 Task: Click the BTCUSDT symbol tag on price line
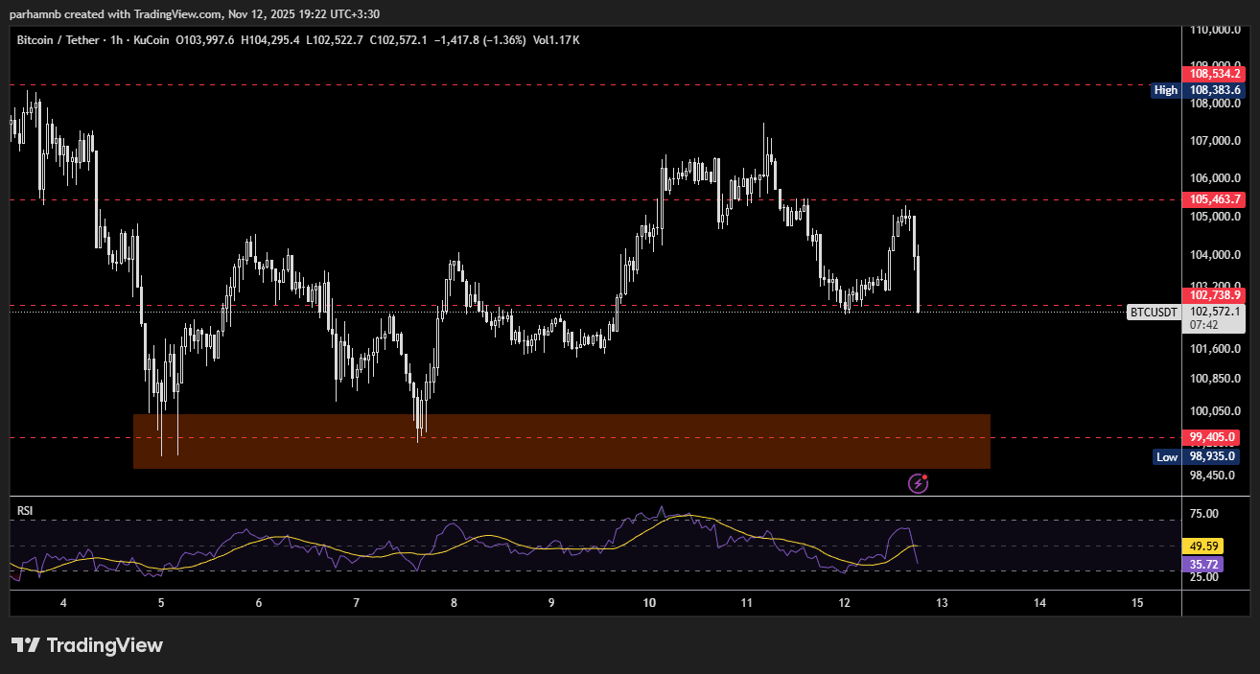[1154, 312]
